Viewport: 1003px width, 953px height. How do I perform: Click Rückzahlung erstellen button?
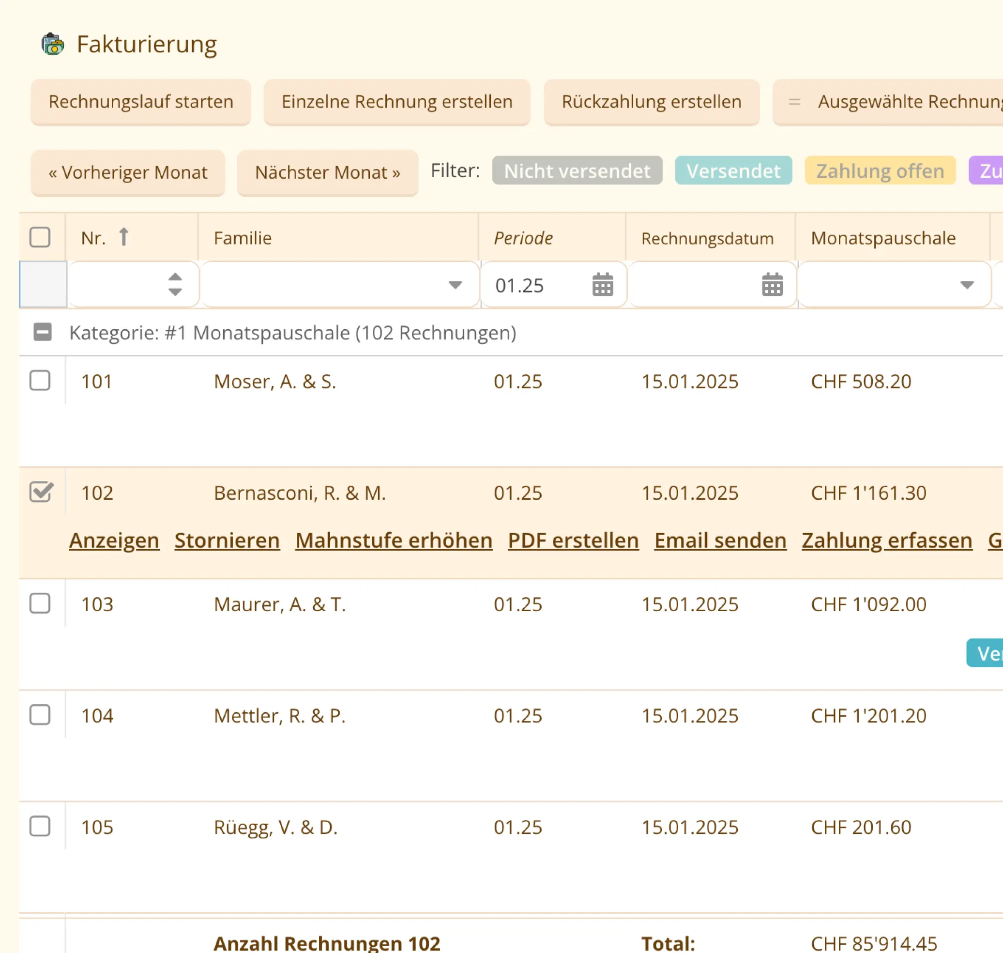tap(652, 102)
